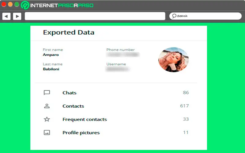Click the contacts count 617
The image size is (245, 153).
point(184,106)
